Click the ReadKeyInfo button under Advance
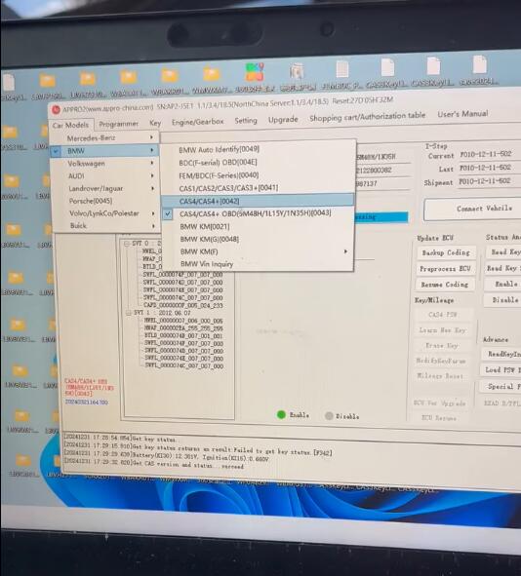The width and height of the screenshot is (521, 576). point(501,354)
